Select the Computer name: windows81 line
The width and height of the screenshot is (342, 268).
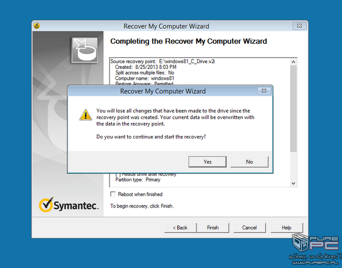[x=145, y=79]
